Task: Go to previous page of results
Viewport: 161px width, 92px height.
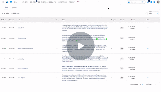Action: tap(156, 84)
